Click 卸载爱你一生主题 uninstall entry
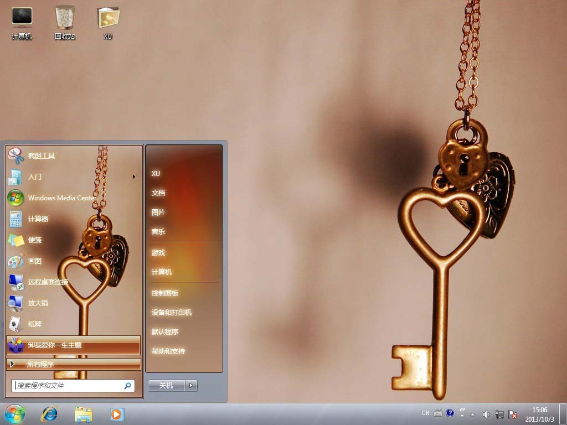This screenshot has width=567, height=425. pos(55,345)
